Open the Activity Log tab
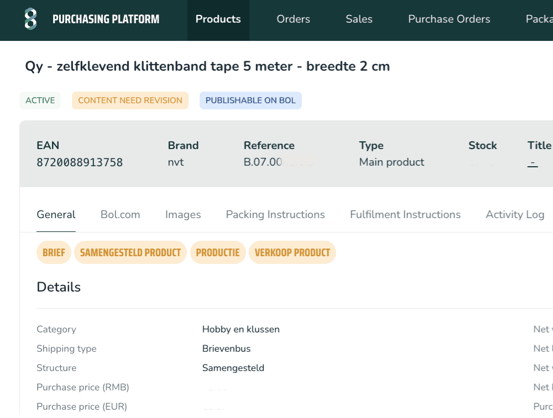The image size is (553, 418). [515, 215]
